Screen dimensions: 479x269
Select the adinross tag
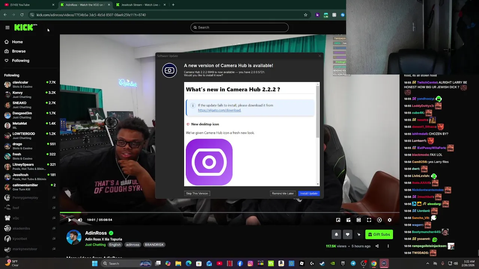point(132,245)
